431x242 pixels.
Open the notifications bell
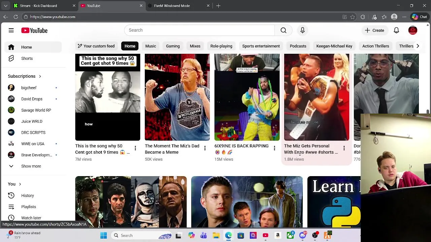(396, 30)
